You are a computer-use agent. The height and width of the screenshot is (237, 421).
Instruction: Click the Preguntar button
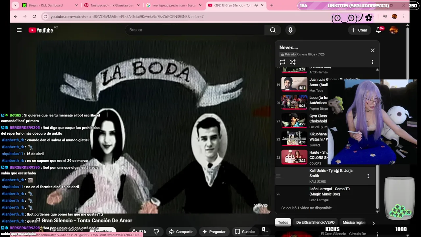click(214, 231)
